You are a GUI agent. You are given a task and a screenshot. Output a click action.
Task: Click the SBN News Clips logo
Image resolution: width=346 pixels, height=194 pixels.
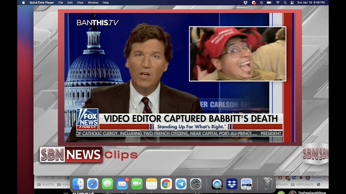(x=89, y=155)
